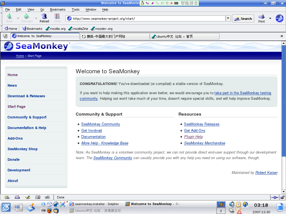Viewport: 286px width, 214px height.
Task: Click the scrollbar up arrow
Action: pos(283,43)
